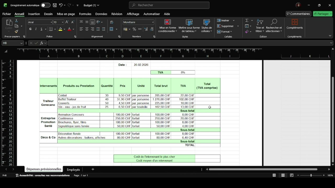
Task: Click the Increase Indent icon
Action: [104, 29]
